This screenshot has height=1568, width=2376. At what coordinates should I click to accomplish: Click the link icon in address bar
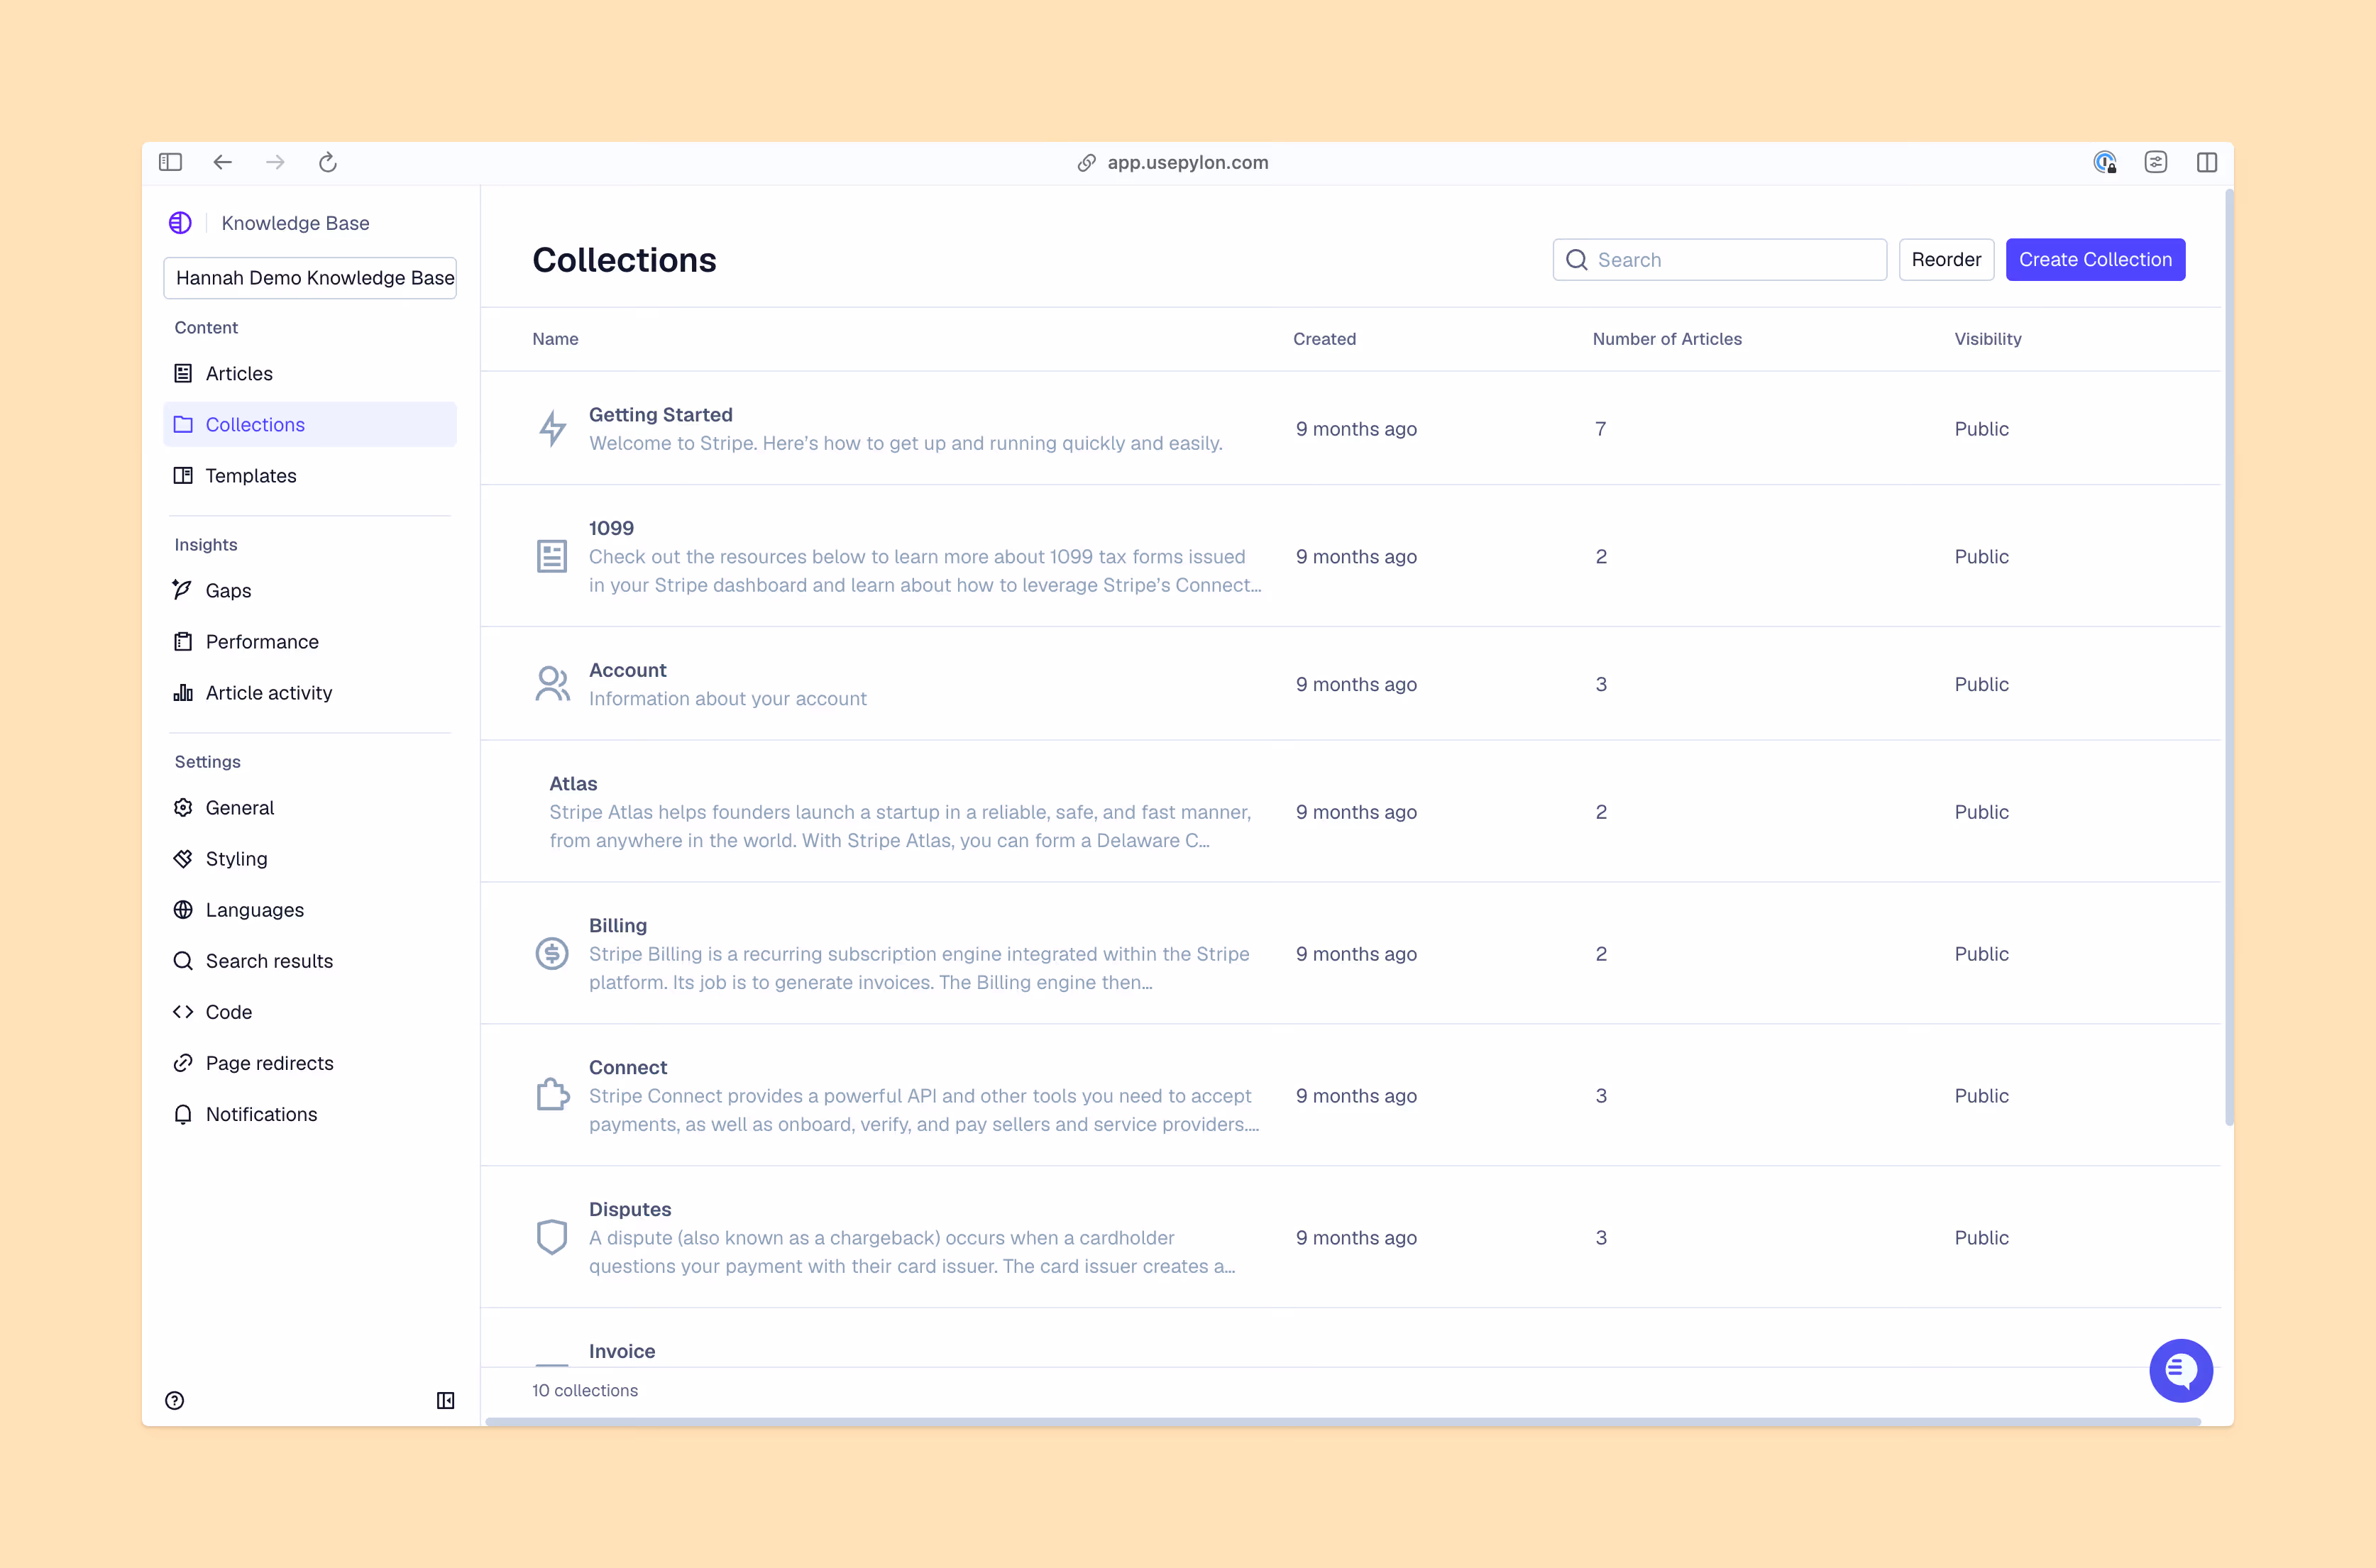[x=1086, y=163]
